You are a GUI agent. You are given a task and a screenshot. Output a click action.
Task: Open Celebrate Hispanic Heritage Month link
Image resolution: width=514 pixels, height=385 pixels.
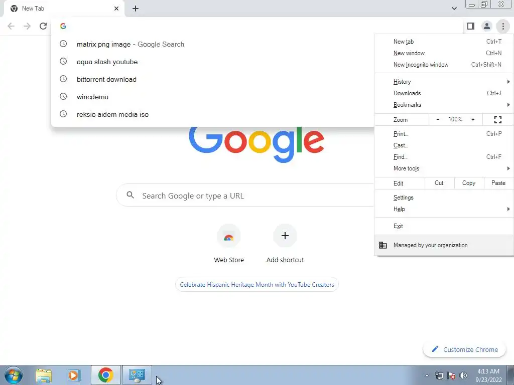257,285
